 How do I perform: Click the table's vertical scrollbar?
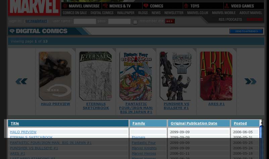[x=262, y=141]
